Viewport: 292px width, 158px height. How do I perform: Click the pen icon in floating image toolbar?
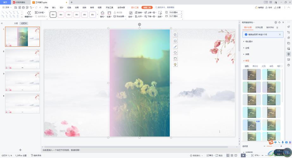click(175, 46)
